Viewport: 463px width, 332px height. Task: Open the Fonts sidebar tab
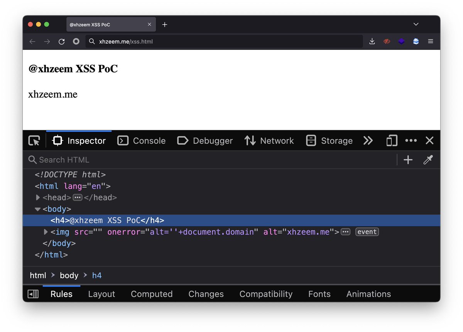[319, 294]
